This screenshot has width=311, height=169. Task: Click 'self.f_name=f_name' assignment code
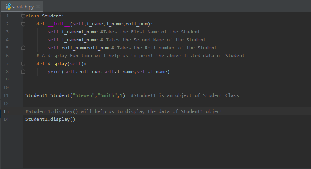[72, 32]
